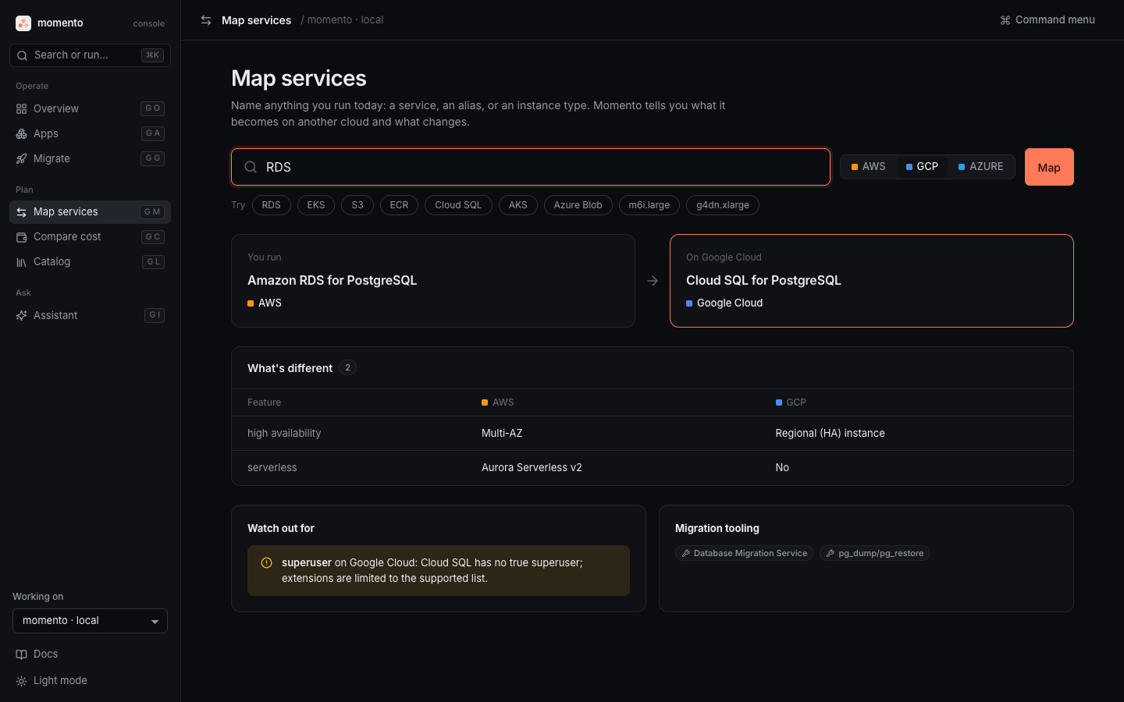The width and height of the screenshot is (1124, 702).
Task: Click the Docs book icon
Action: click(21, 654)
